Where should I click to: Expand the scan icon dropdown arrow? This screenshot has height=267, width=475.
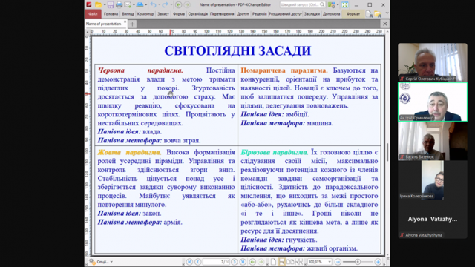[145, 5]
